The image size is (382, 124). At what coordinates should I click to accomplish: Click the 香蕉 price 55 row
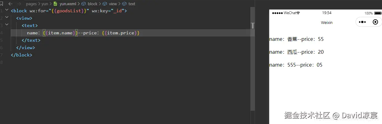coord(296,39)
